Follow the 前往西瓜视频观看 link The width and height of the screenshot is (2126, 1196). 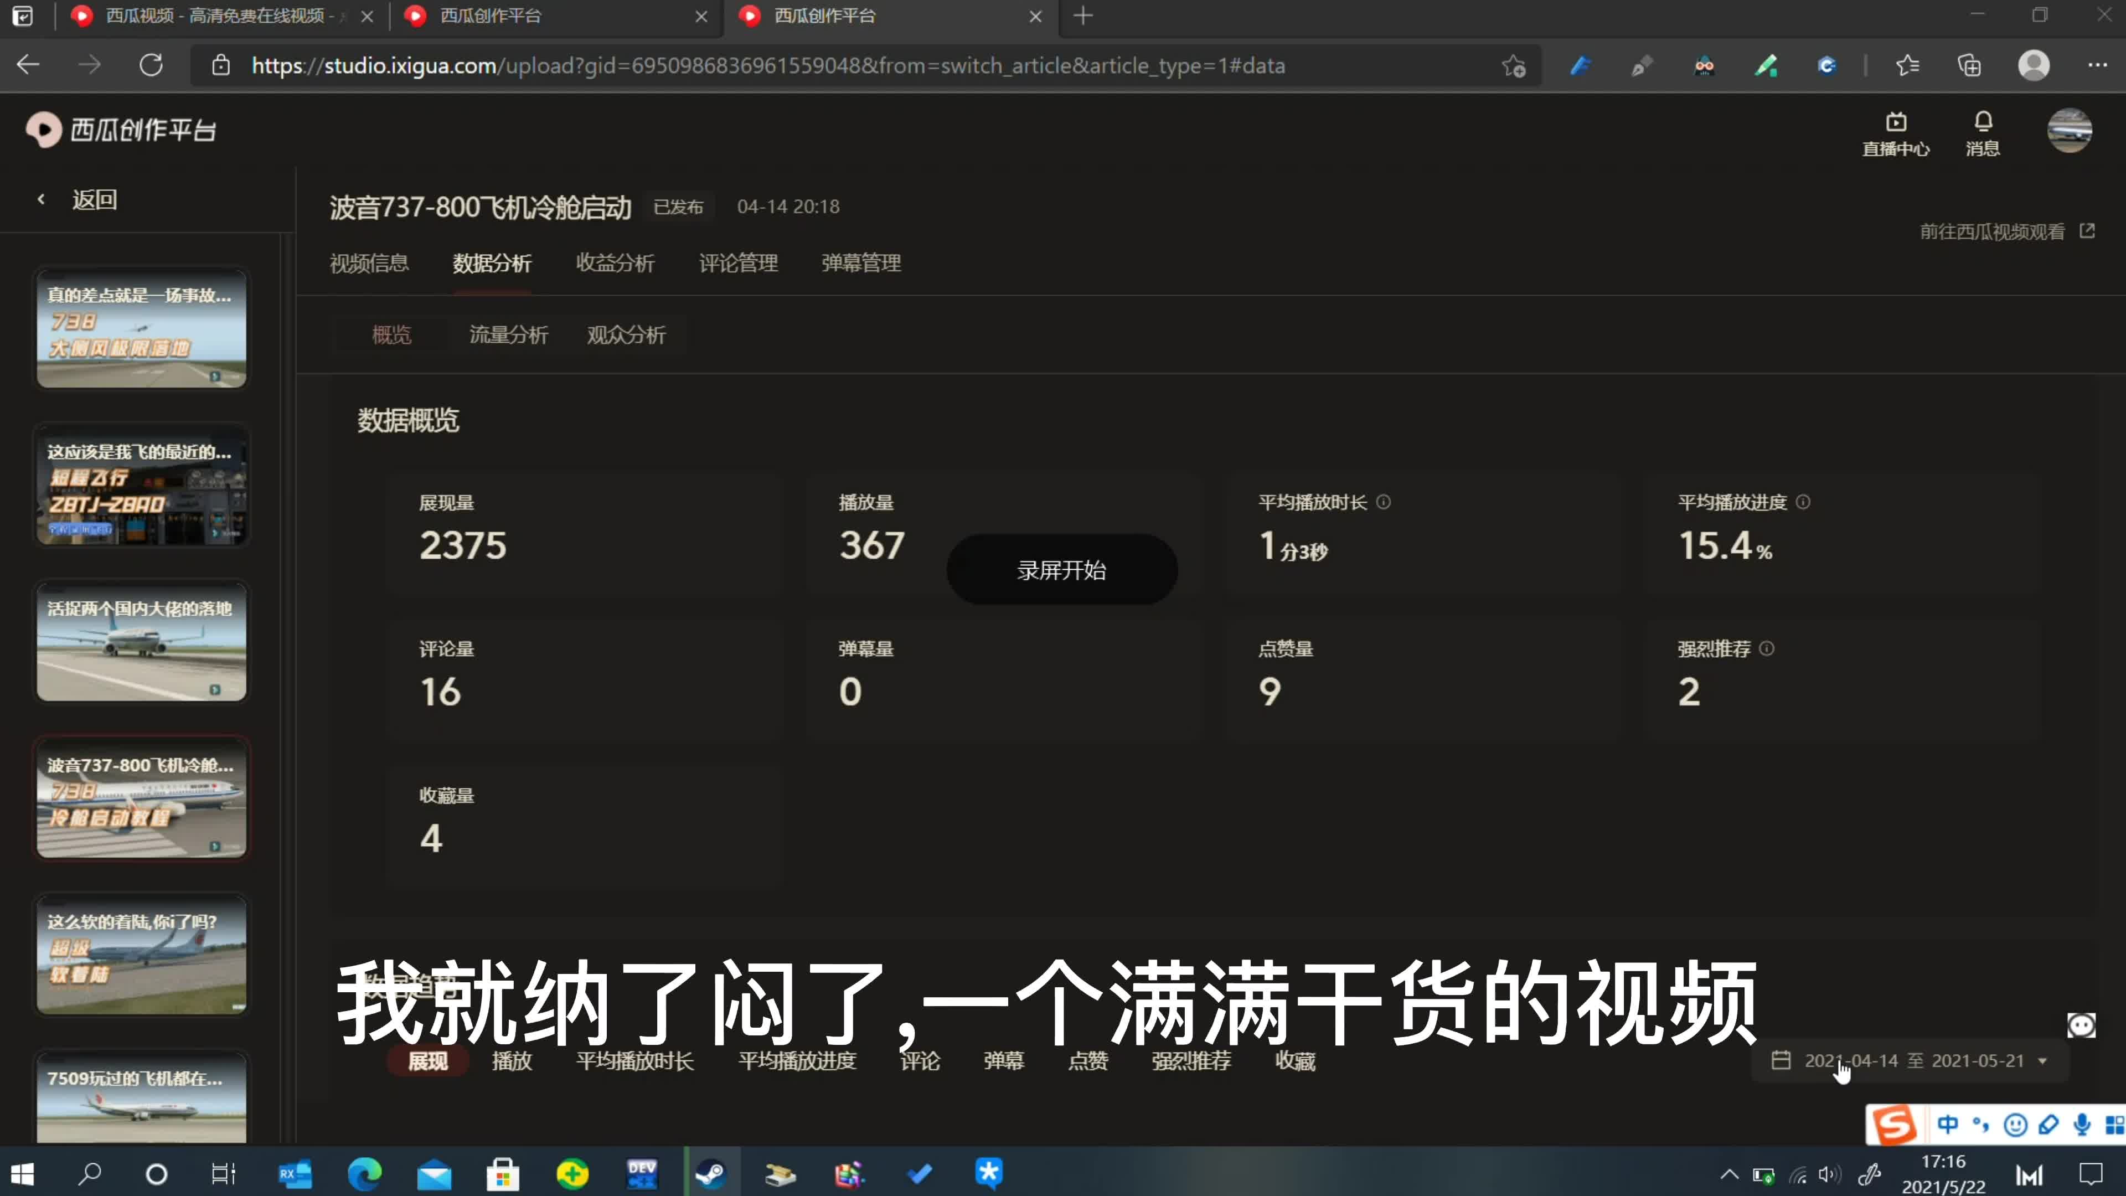point(1991,231)
